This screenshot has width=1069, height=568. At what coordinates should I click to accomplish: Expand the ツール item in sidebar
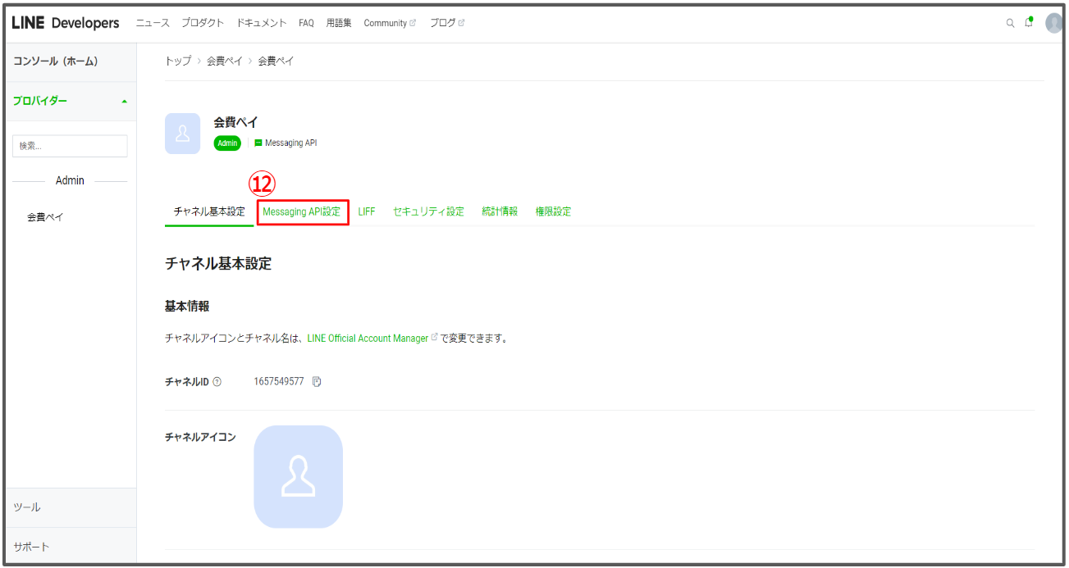(71, 507)
